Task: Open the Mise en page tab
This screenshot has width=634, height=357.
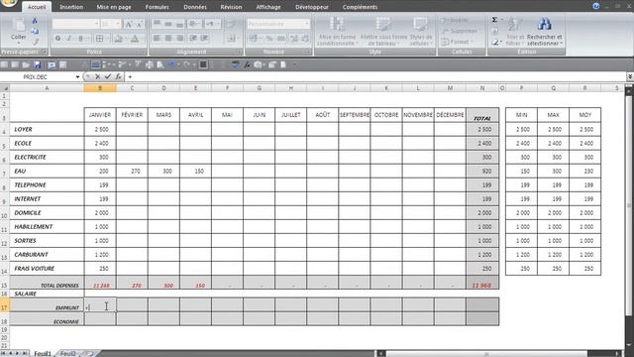Action: (x=114, y=7)
